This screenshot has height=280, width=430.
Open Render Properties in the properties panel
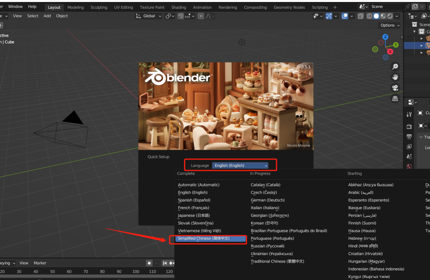[x=409, y=126]
